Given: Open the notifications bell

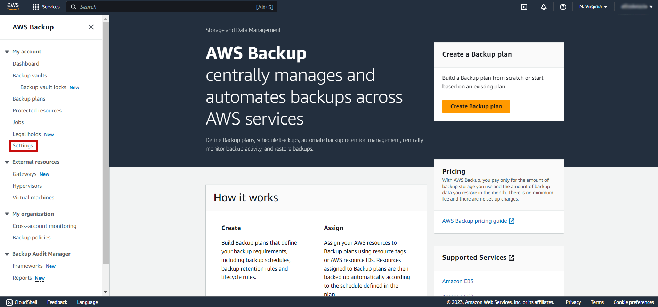Looking at the screenshot, I should tap(544, 7).
